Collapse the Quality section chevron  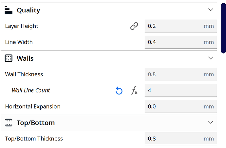[x=211, y=10]
